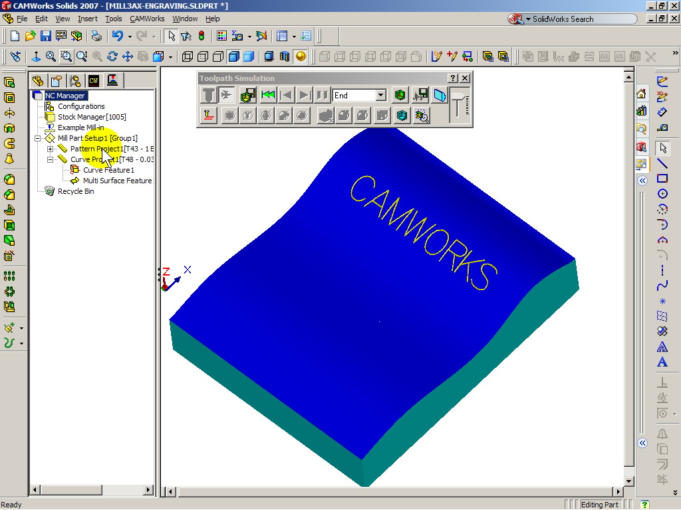Click the Pause simulation button
Viewport: 681px width, 510px height.
[x=322, y=95]
